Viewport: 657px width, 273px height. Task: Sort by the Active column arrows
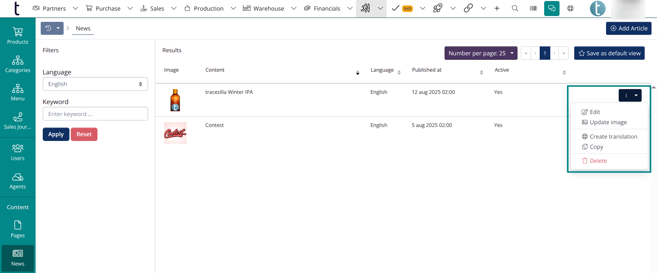(564, 72)
